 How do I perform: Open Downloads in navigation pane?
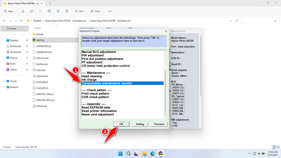(x=15, y=46)
